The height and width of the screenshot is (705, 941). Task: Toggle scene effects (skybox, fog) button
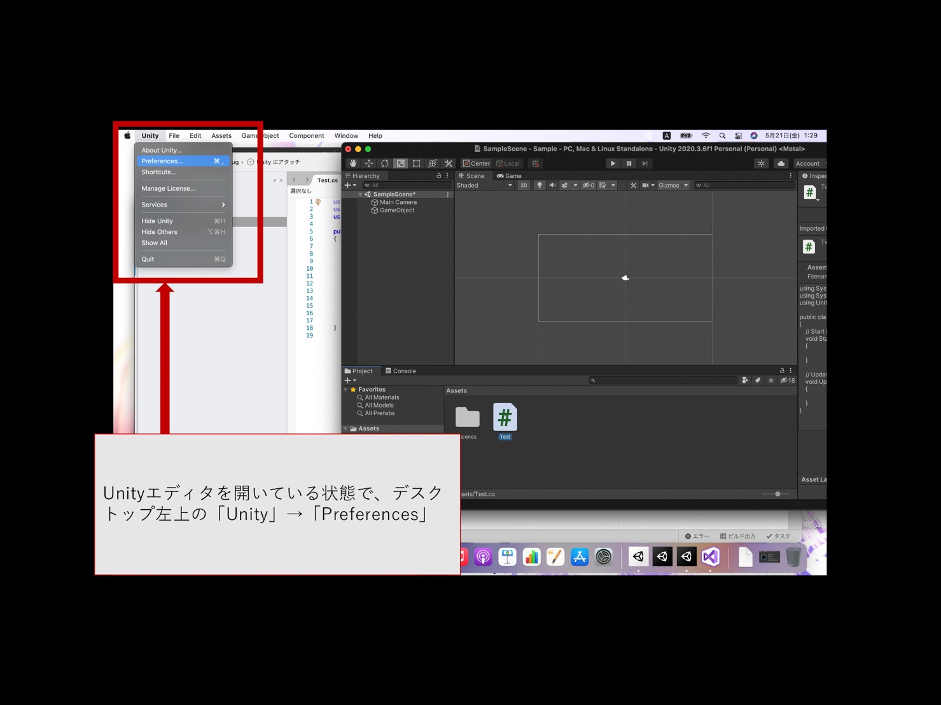[564, 186]
